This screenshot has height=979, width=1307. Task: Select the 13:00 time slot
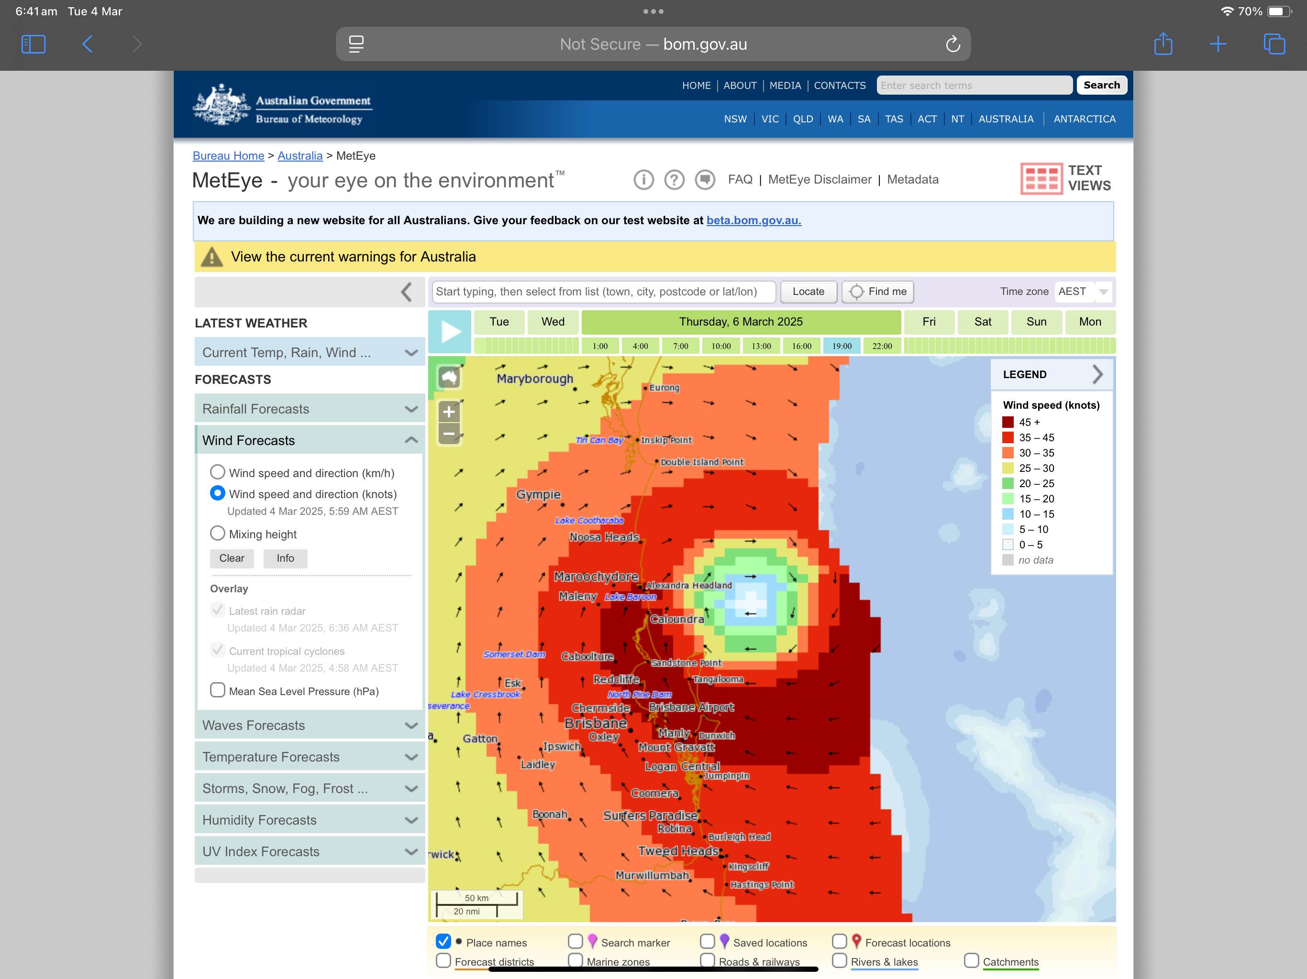click(761, 346)
